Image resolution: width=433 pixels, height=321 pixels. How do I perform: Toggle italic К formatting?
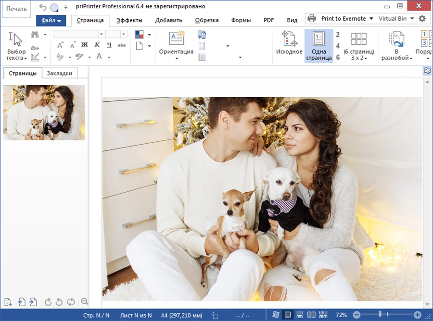pyautogui.click(x=97, y=45)
